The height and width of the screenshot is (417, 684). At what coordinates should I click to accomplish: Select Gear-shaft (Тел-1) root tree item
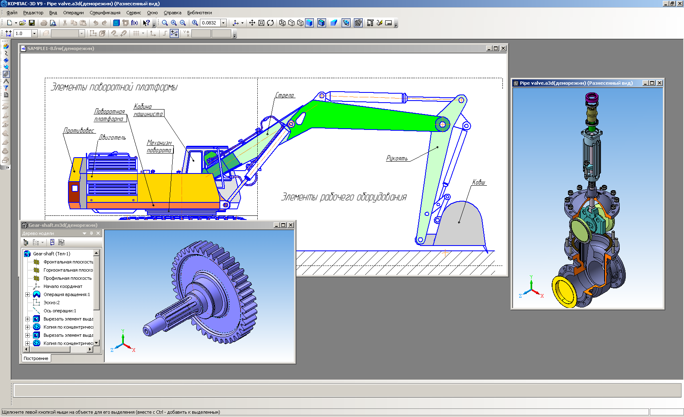click(x=51, y=254)
